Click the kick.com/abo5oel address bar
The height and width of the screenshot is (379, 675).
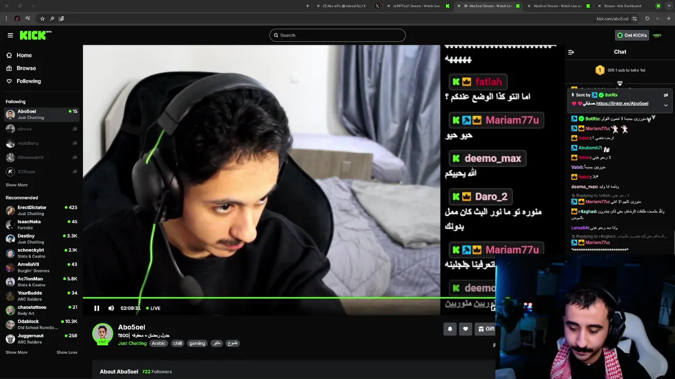612,19
